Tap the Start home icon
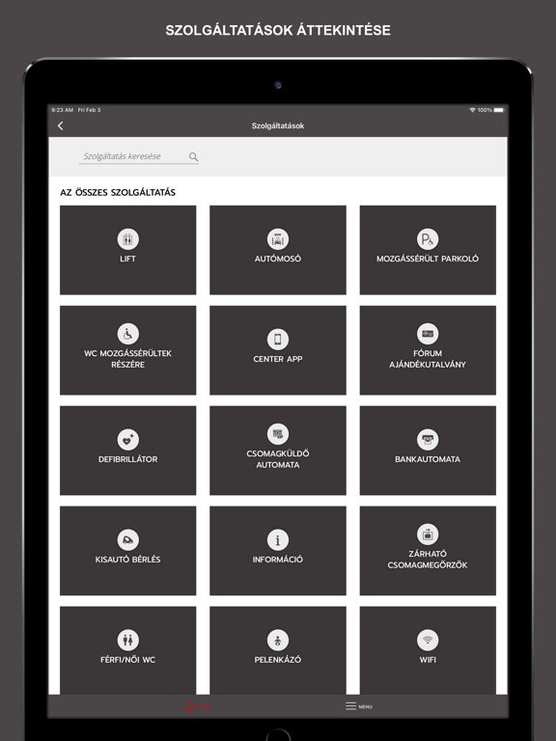The width and height of the screenshot is (556, 741). coord(188,706)
